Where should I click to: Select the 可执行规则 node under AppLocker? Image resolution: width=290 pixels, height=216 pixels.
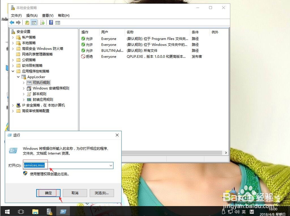point(40,82)
